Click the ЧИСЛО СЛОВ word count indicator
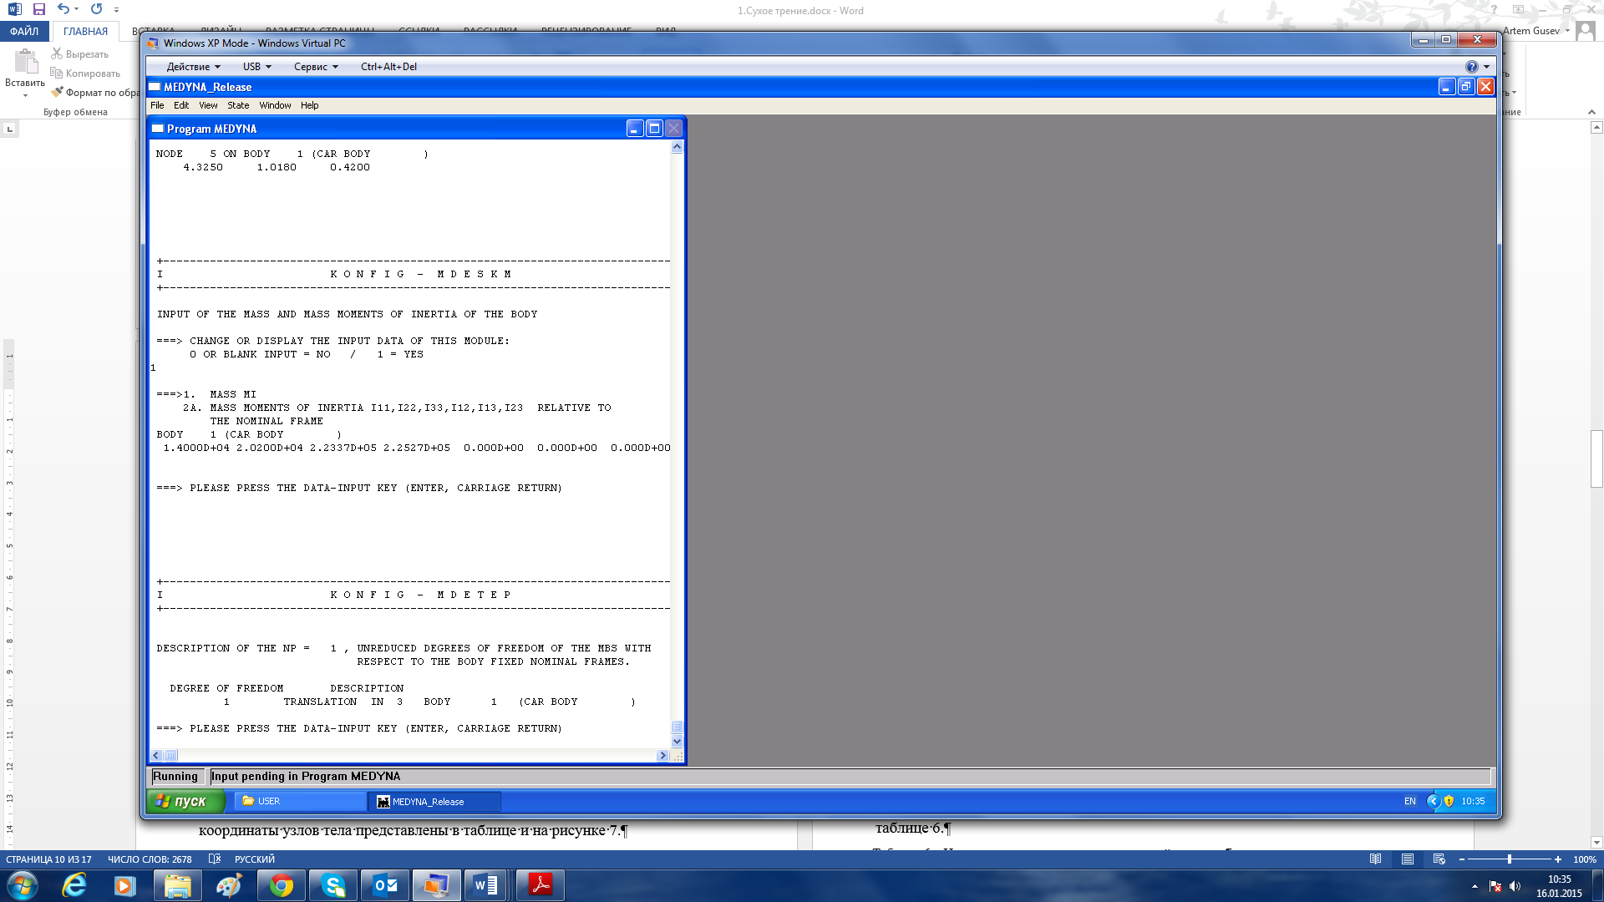 150,859
